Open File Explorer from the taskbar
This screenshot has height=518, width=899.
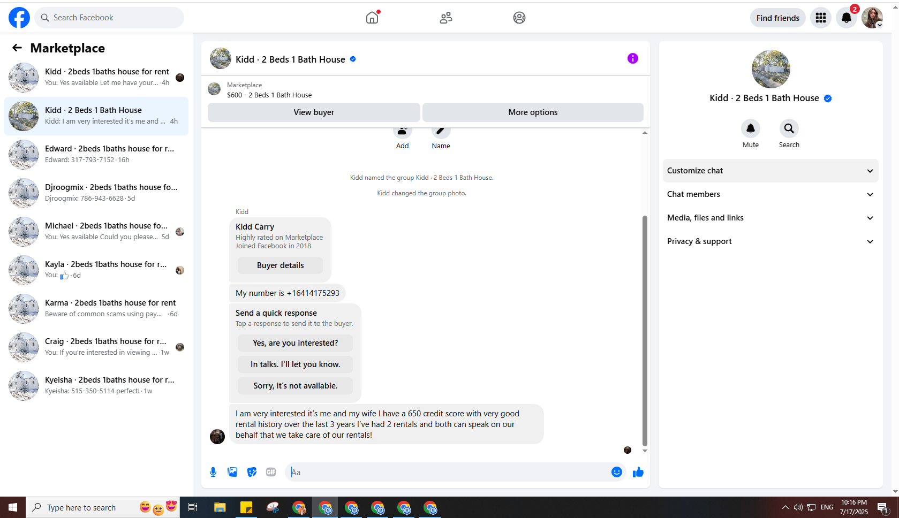pyautogui.click(x=220, y=507)
